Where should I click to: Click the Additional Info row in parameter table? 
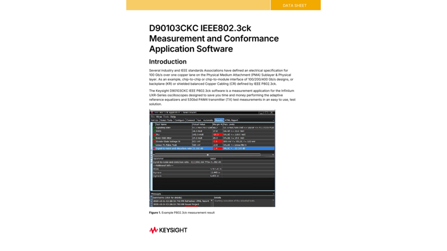[x=163, y=165]
